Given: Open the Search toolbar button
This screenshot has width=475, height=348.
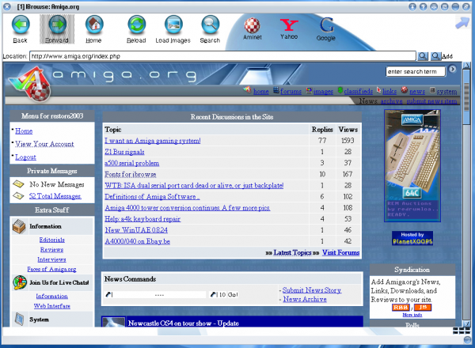Looking at the screenshot, I should [210, 29].
